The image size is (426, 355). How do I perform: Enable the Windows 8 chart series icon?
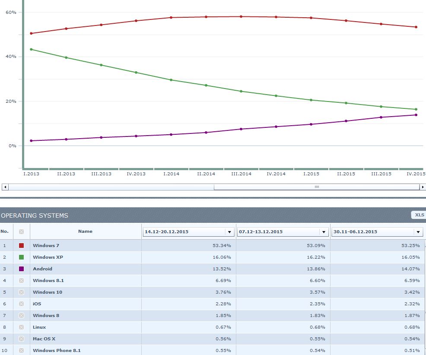point(22,316)
